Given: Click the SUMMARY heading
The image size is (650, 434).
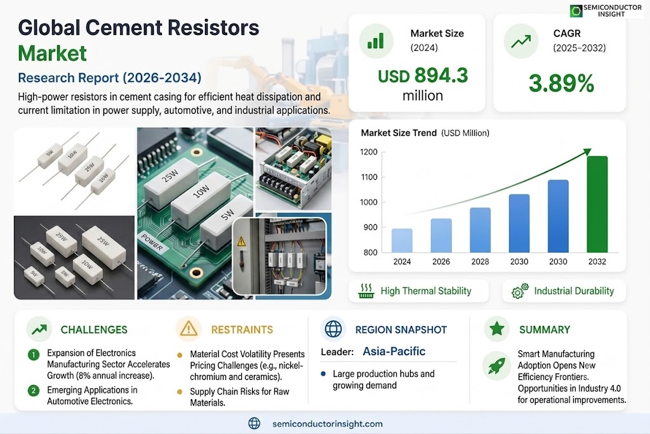Looking at the screenshot, I should point(545,329).
